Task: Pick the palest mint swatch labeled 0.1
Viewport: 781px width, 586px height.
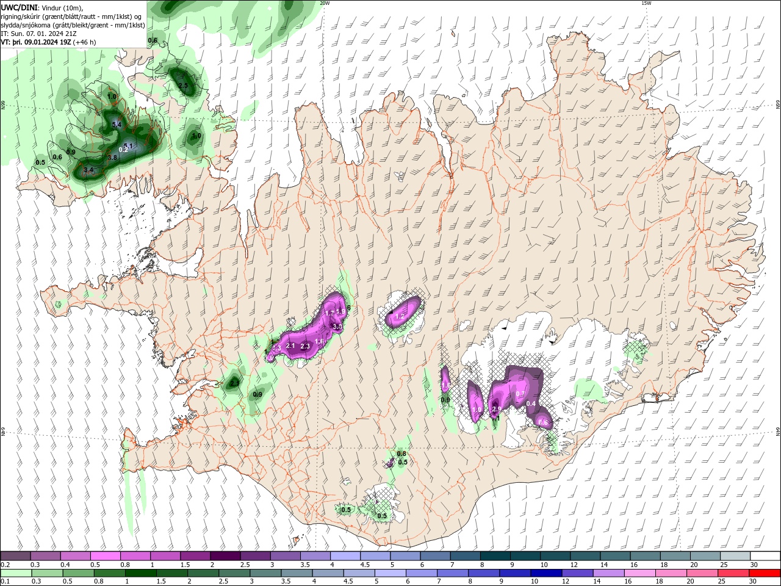Action: (16, 573)
